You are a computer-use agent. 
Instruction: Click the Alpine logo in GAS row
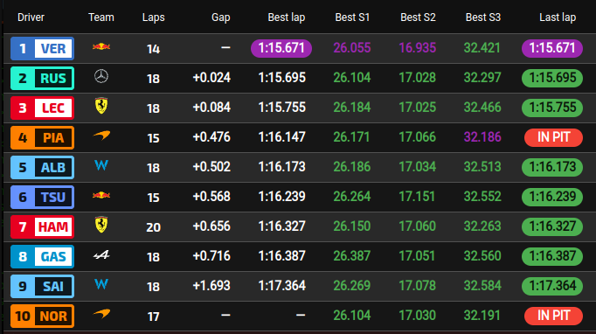pos(101,255)
